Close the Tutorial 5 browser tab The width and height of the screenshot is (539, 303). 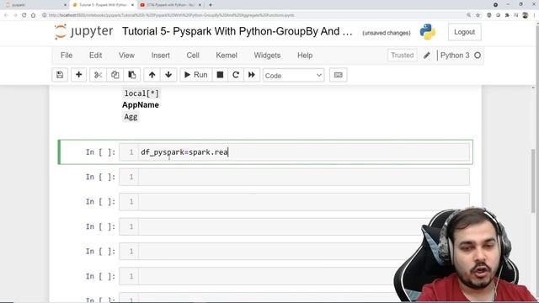[132, 5]
